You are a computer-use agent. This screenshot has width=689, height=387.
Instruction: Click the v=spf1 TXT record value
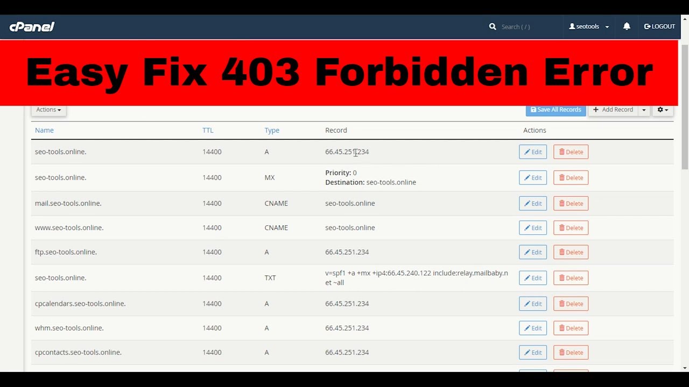(x=416, y=277)
